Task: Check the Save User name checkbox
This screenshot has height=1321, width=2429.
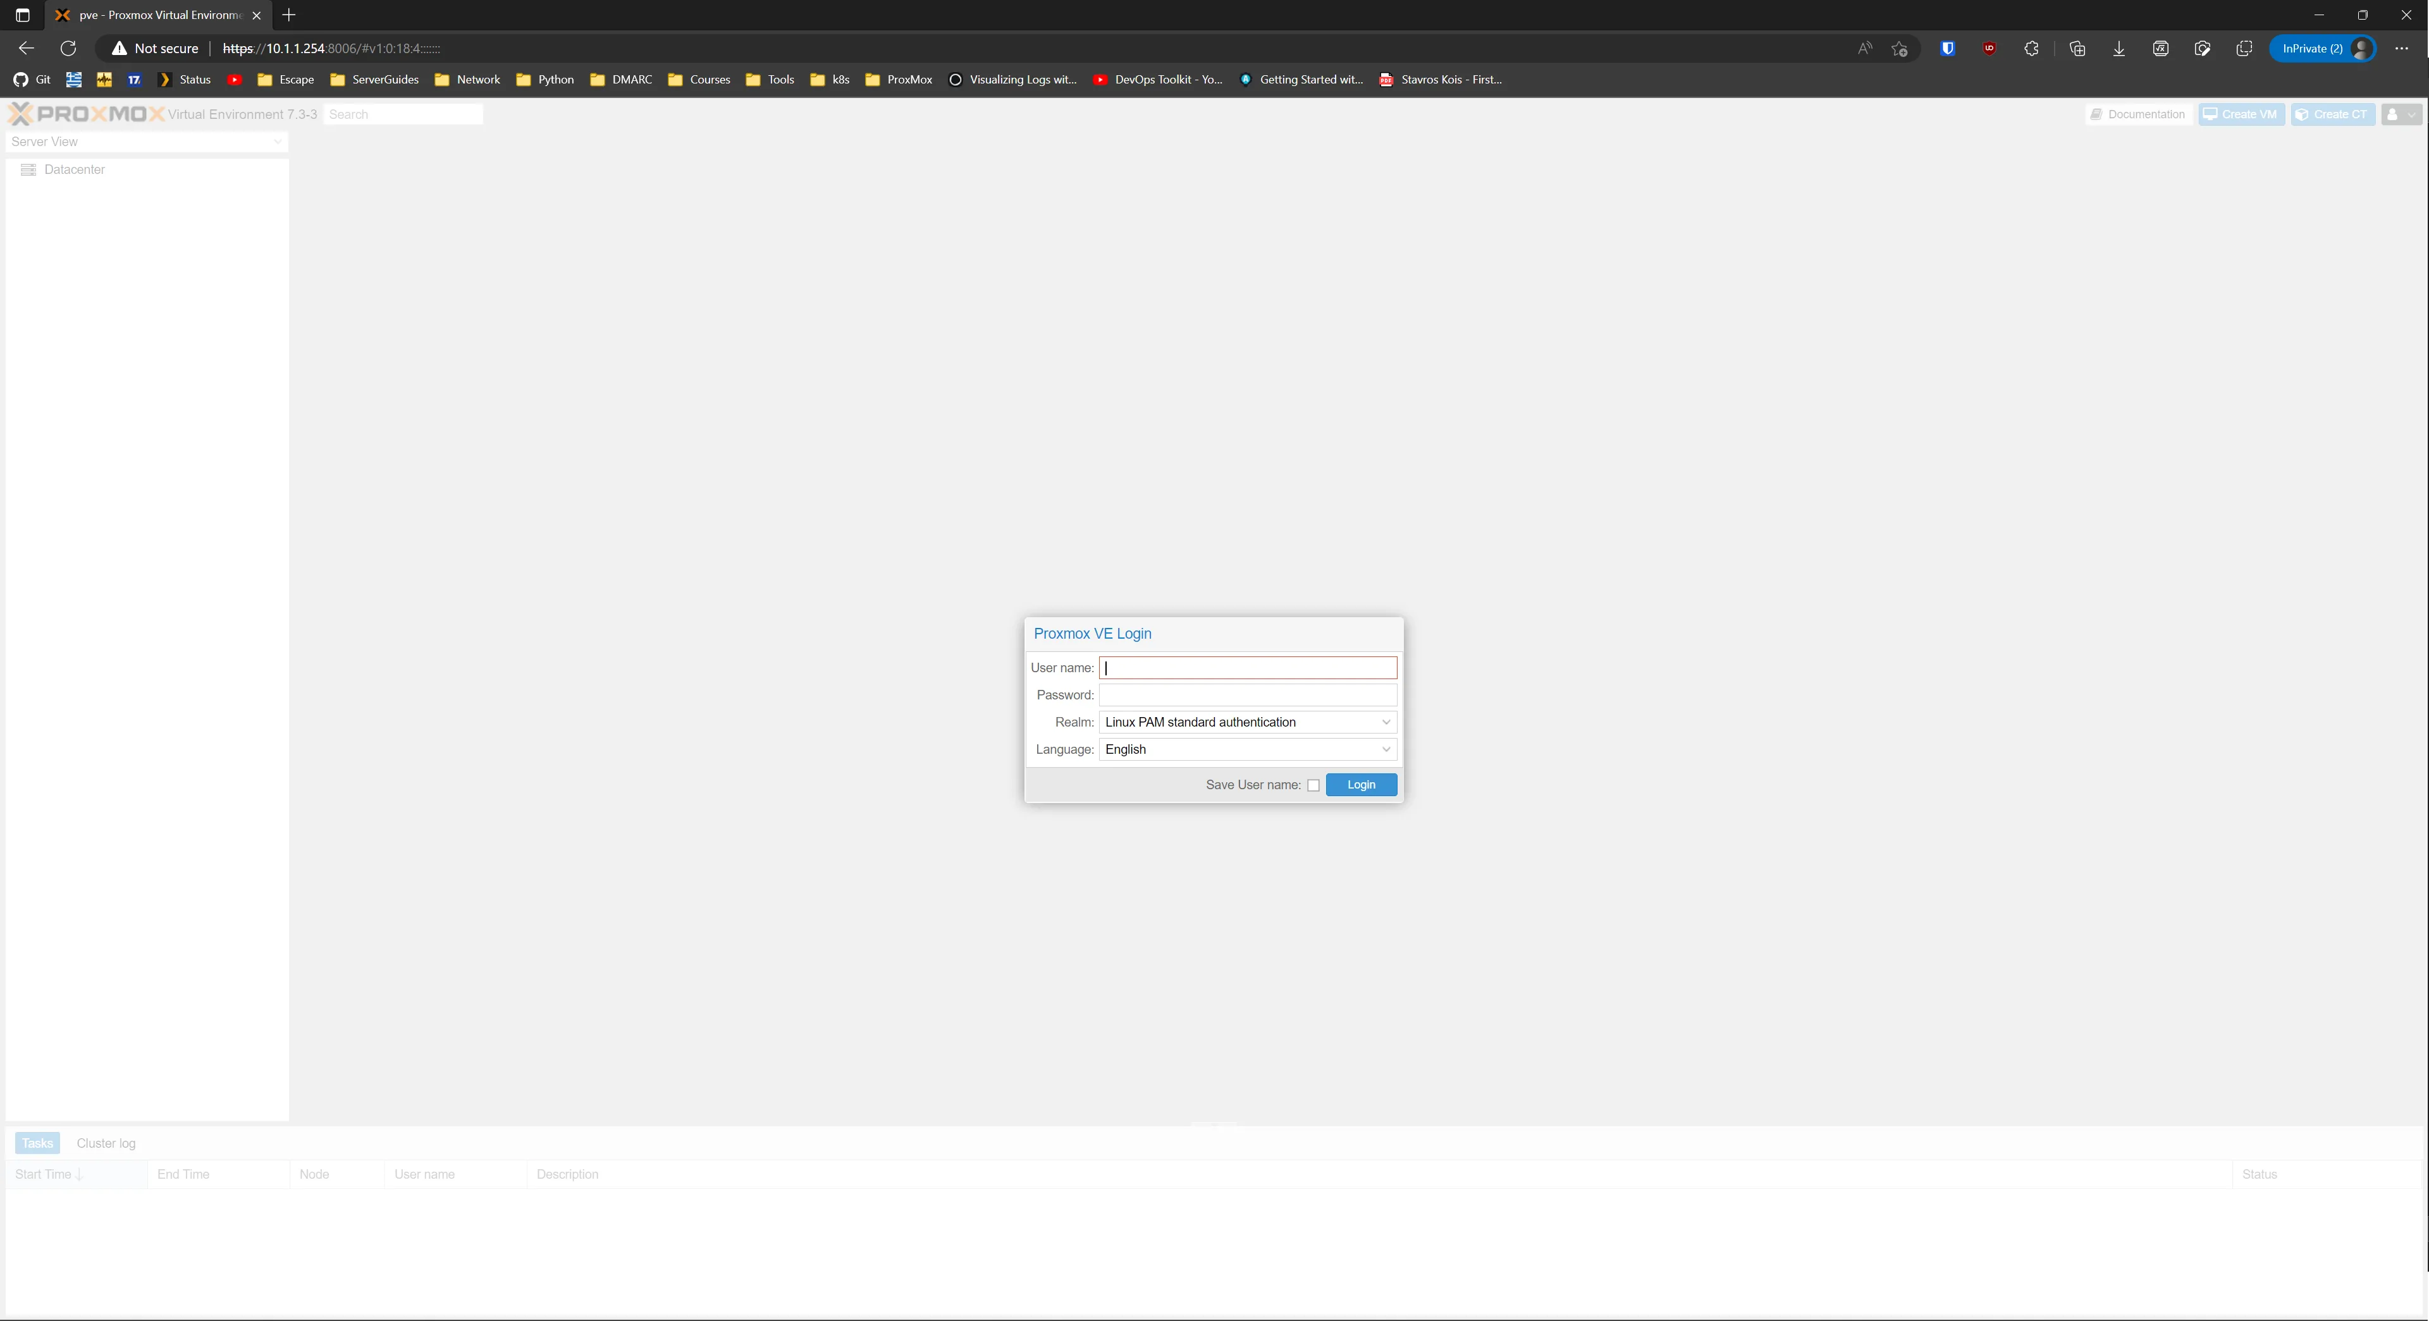Action: [x=1313, y=785]
